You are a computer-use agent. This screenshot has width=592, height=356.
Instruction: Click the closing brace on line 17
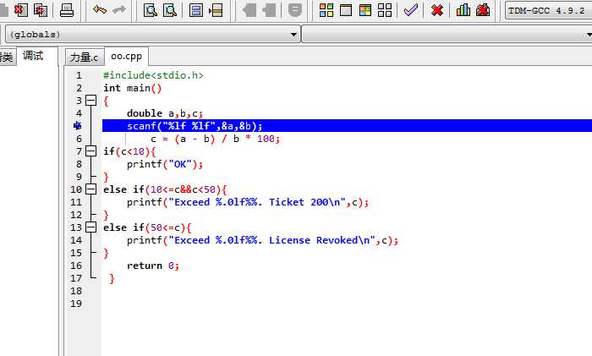click(x=112, y=278)
